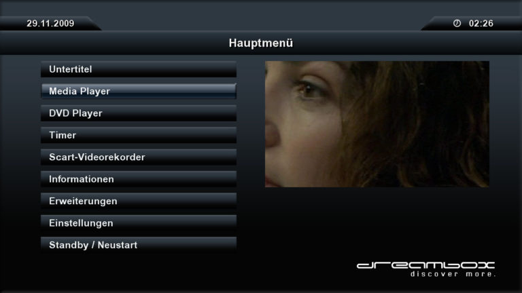
Task: Click the 02:26 time display
Action: point(481,23)
